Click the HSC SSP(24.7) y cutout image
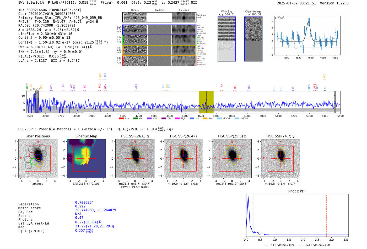The height and width of the screenshot is (249, 367). (x=280, y=159)
